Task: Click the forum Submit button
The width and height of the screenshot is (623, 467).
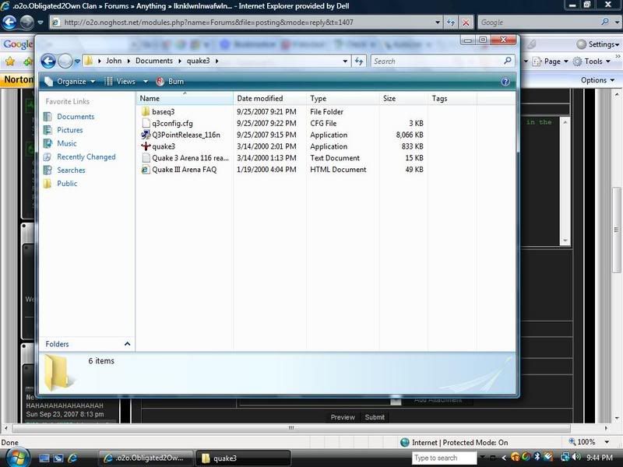Action: click(x=375, y=417)
